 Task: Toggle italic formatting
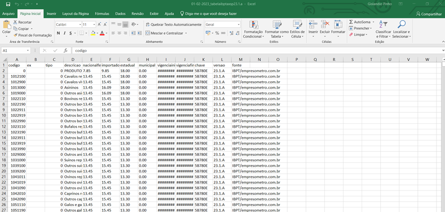65,33
